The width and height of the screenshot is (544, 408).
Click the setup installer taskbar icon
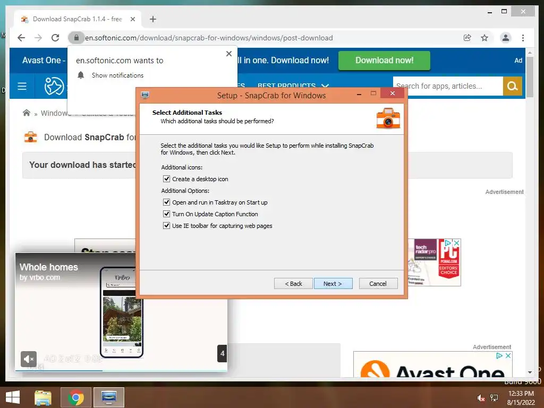coord(109,397)
